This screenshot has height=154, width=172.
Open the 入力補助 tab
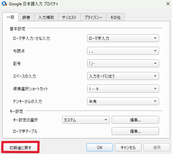[46, 17]
